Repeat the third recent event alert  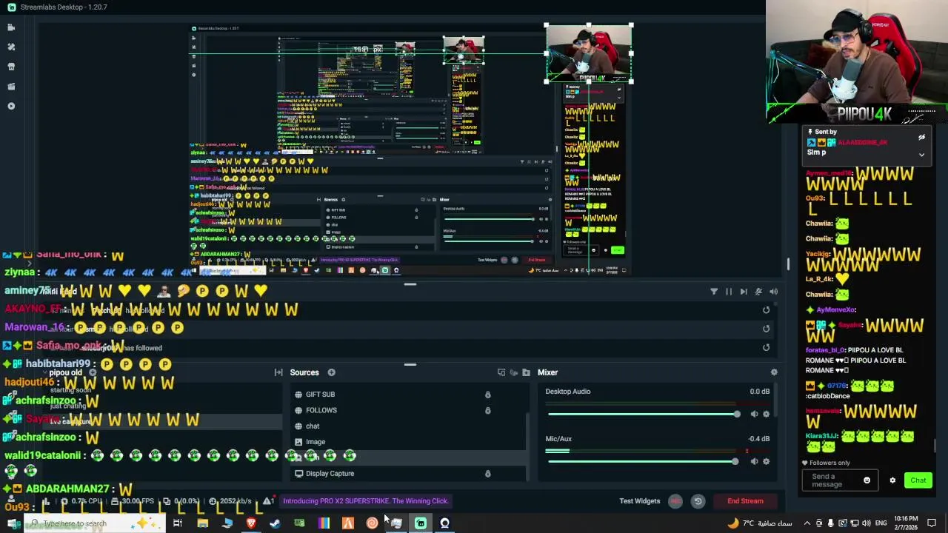[x=767, y=347]
